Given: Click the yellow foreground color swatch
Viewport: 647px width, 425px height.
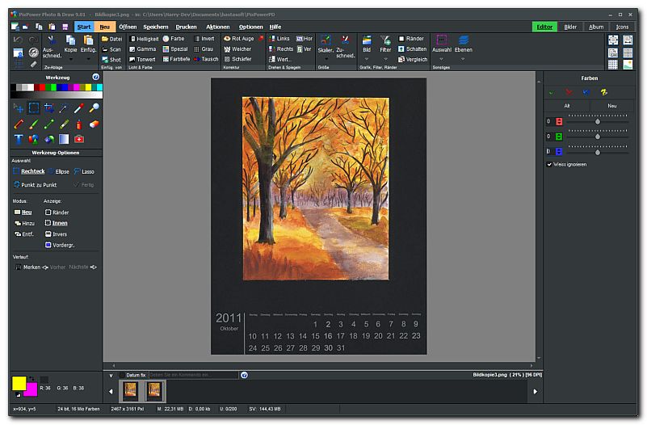Looking at the screenshot, I should pyautogui.click(x=19, y=383).
